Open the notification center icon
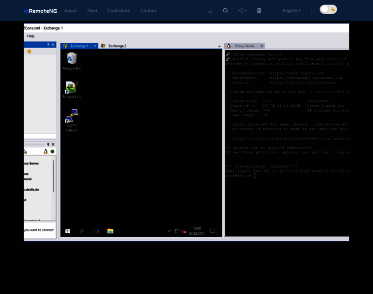This screenshot has width=373, height=294. pyautogui.click(x=213, y=231)
